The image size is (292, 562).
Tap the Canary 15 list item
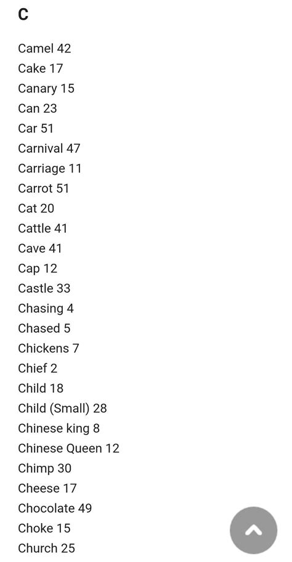tap(46, 89)
